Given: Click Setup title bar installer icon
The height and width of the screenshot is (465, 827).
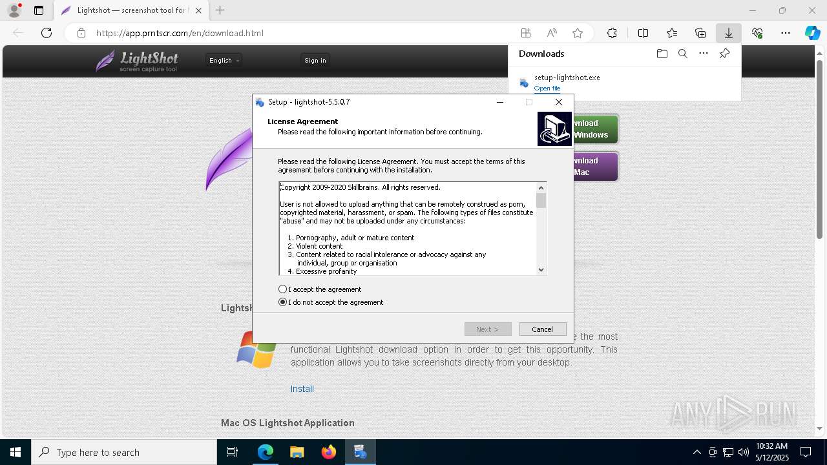Looking at the screenshot, I should pyautogui.click(x=260, y=102).
